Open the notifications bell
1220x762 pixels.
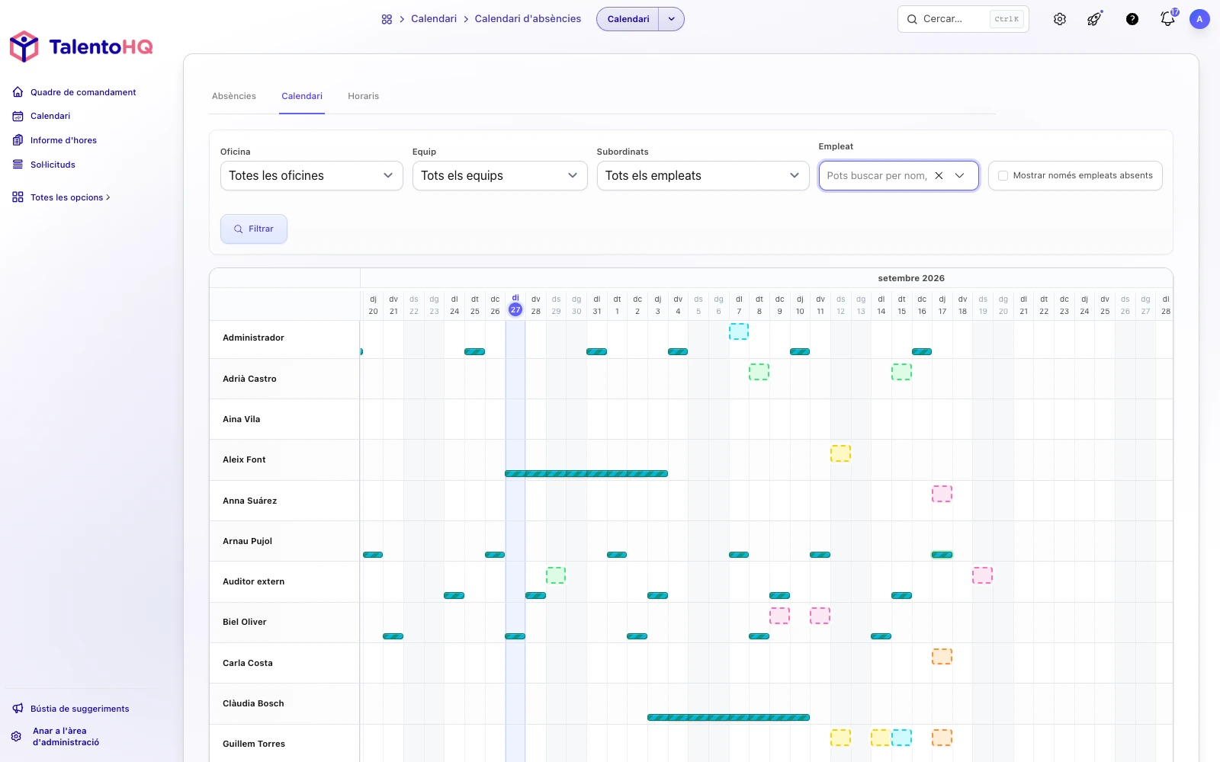pos(1167,19)
